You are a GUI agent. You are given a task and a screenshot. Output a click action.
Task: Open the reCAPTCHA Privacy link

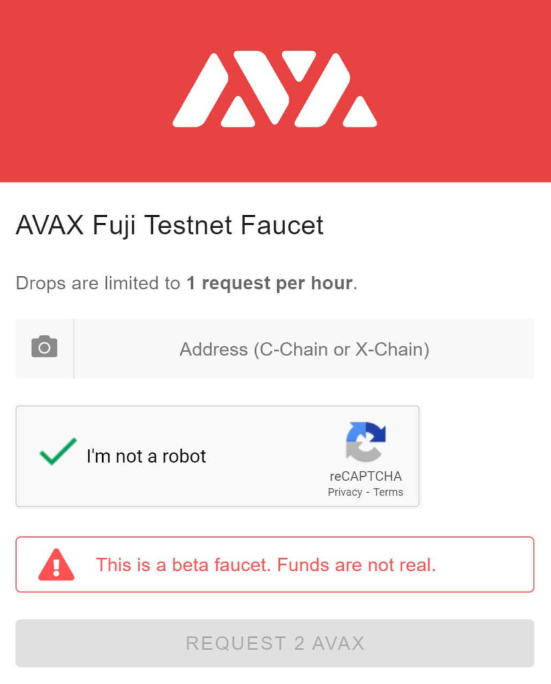point(345,492)
